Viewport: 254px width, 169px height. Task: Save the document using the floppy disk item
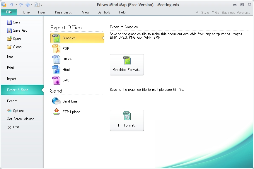13,22
